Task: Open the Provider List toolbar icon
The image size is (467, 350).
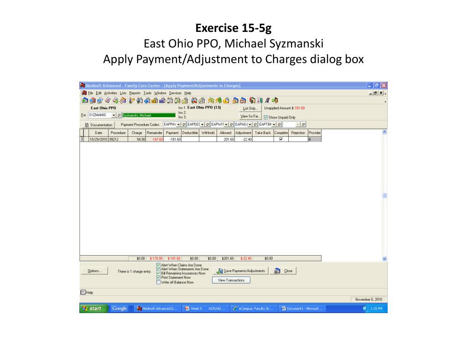Action: pyautogui.click(x=170, y=101)
